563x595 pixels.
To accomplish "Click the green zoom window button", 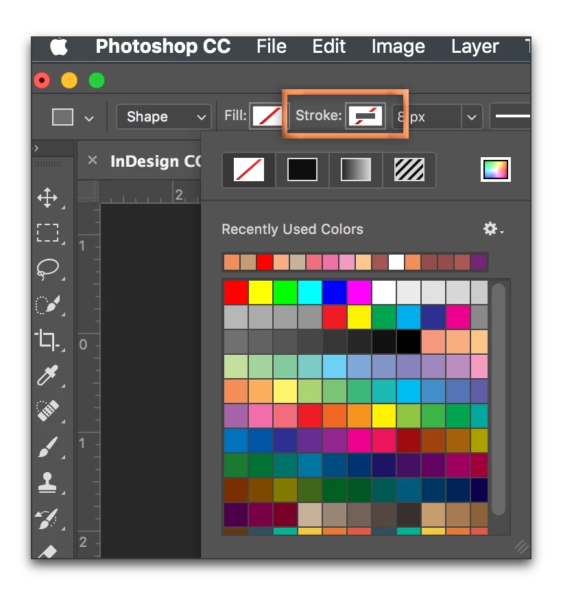I will [97, 80].
